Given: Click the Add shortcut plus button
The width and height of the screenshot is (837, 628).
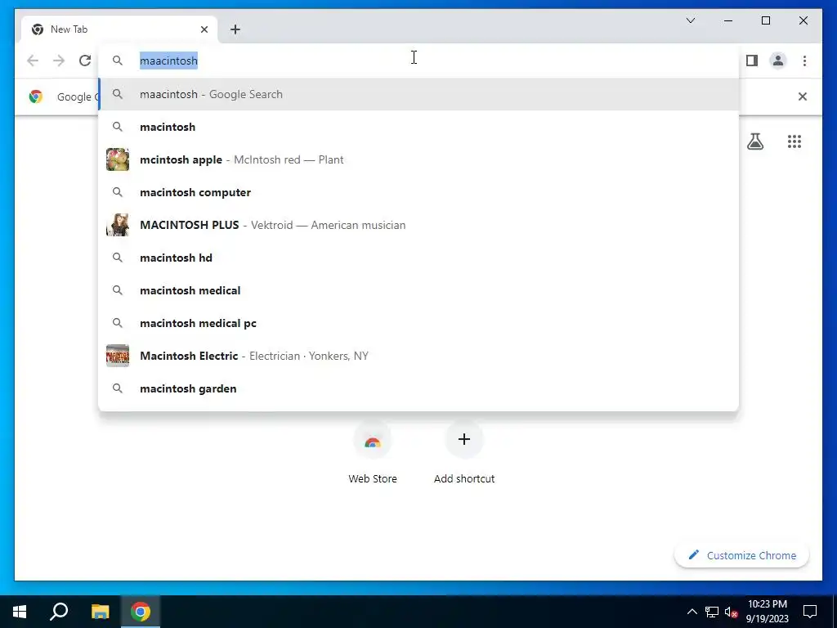Looking at the screenshot, I should click(464, 439).
